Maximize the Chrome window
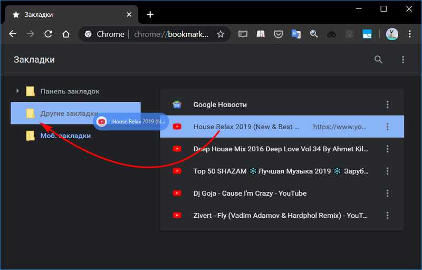The width and height of the screenshot is (422, 270). tap(383, 9)
